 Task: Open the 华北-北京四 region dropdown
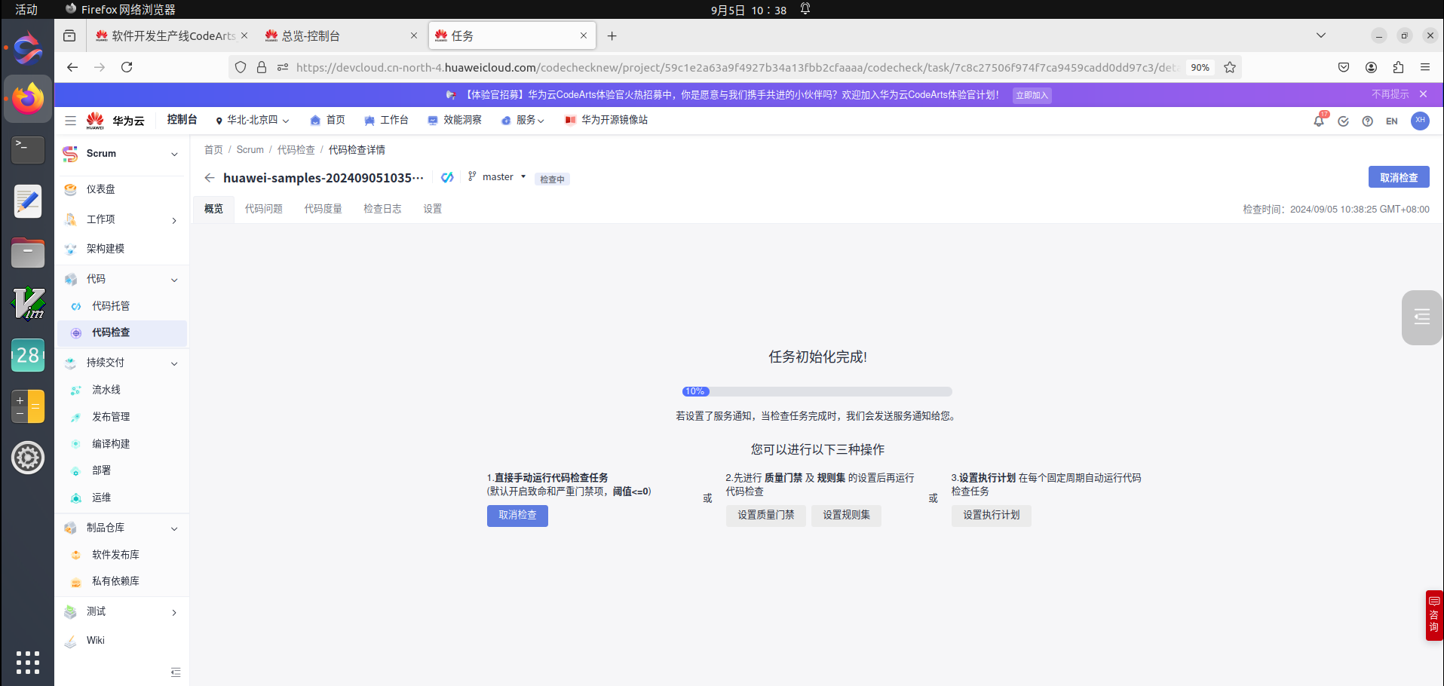pos(253,121)
